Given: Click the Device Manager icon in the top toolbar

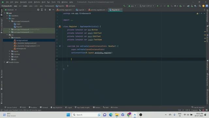Looking at the screenshot, I should coord(192,6).
